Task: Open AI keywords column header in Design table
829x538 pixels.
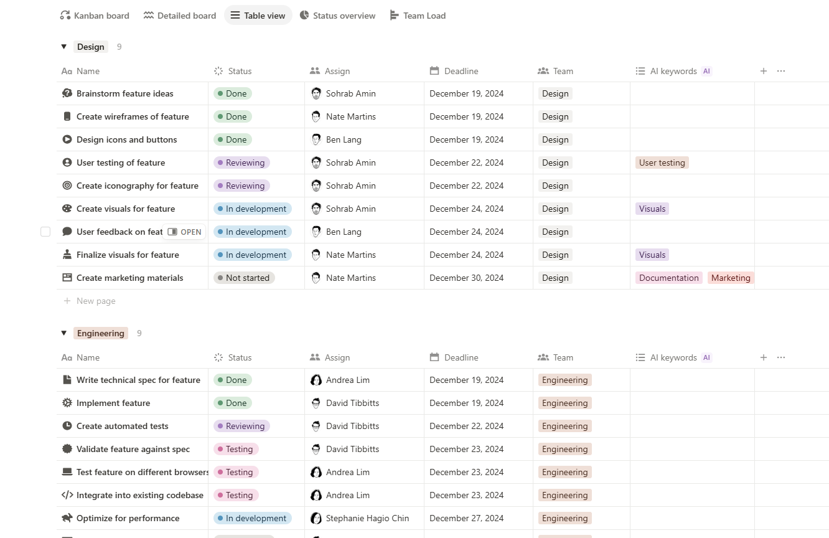Action: (692, 71)
